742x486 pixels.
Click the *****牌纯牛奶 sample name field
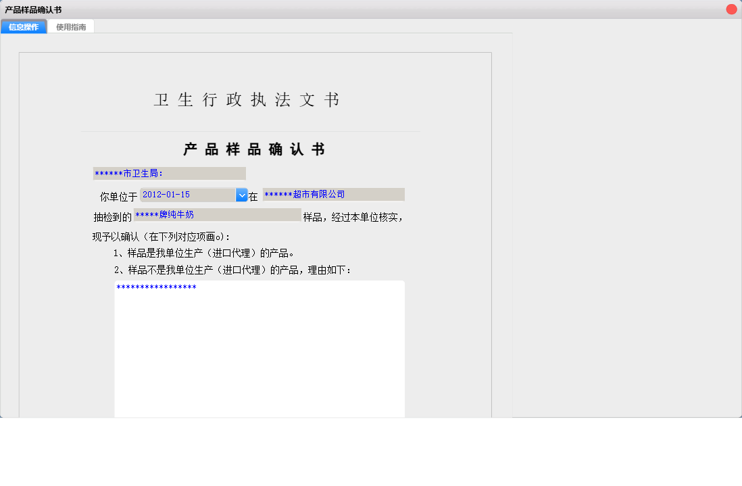(216, 215)
